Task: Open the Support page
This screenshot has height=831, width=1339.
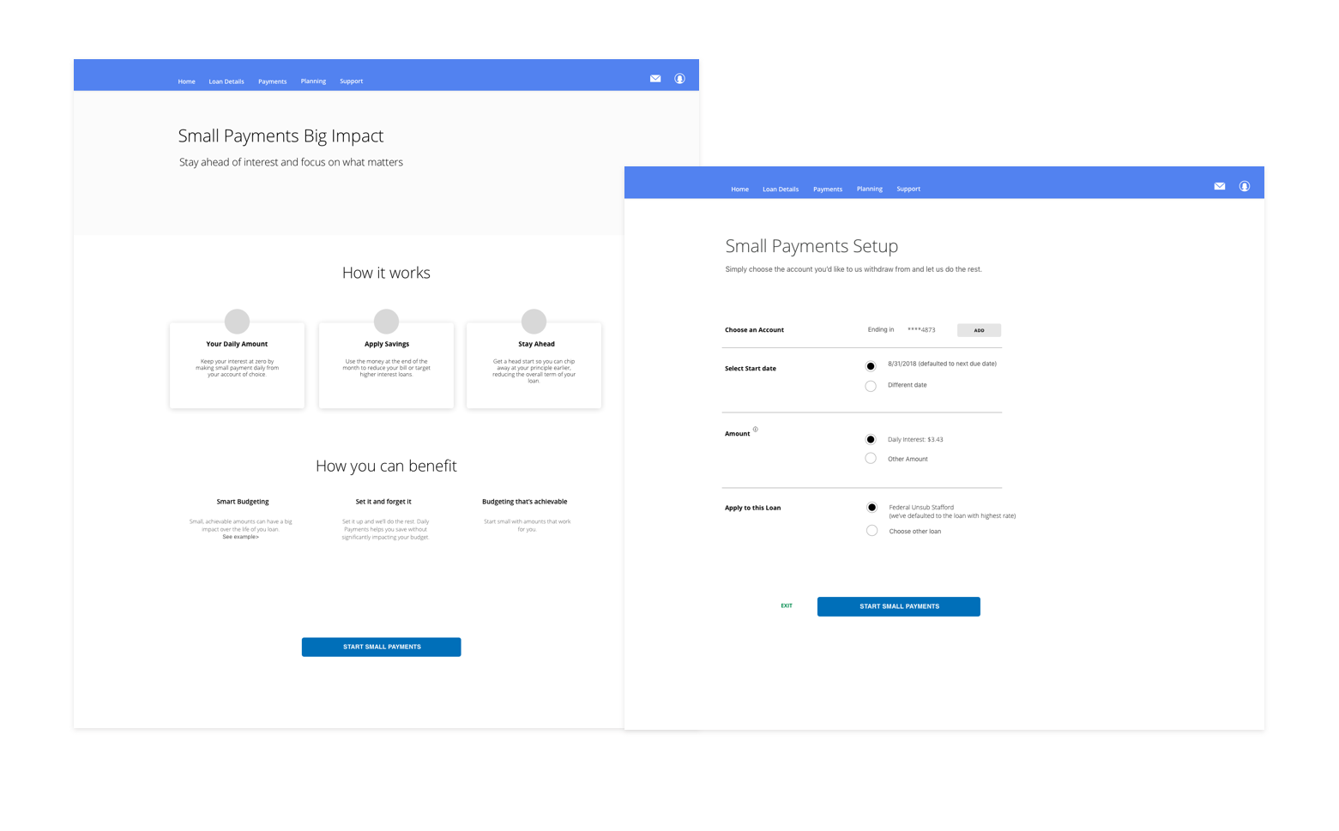Action: (x=351, y=81)
